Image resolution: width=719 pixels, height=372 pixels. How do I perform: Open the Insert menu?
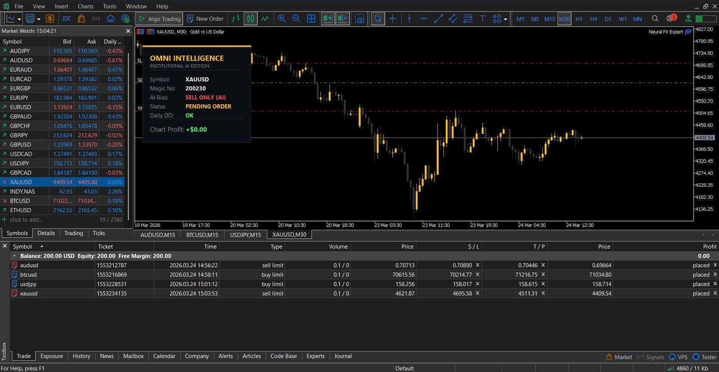click(62, 6)
